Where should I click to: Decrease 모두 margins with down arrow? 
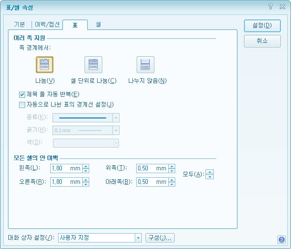tap(210, 177)
